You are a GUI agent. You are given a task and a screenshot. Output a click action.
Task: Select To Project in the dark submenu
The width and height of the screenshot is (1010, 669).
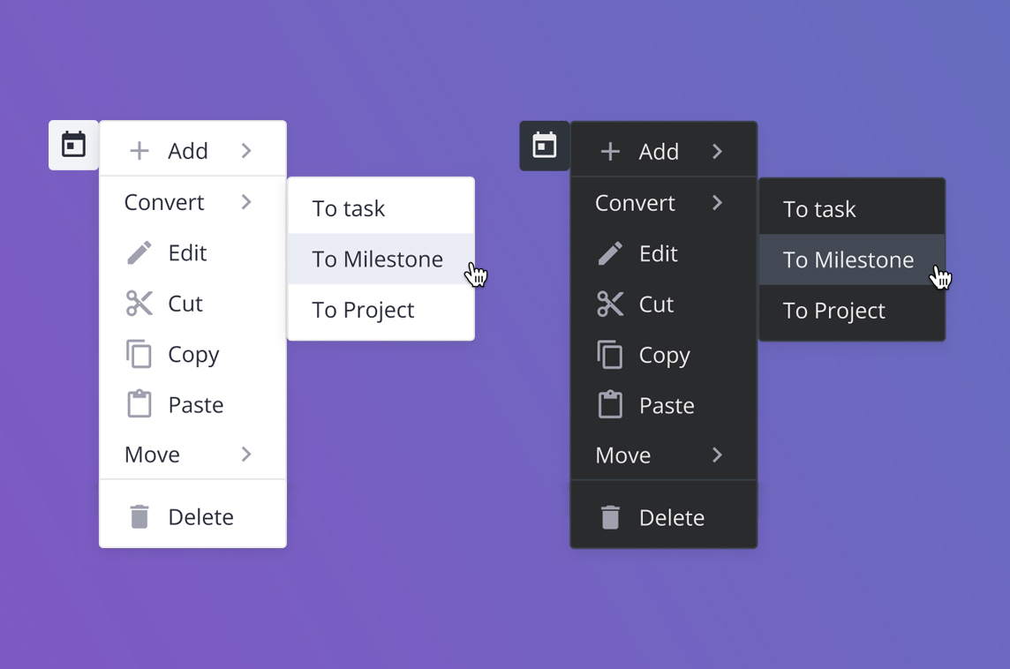point(834,311)
